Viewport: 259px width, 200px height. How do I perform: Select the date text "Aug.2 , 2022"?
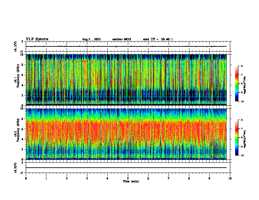coord(91,39)
